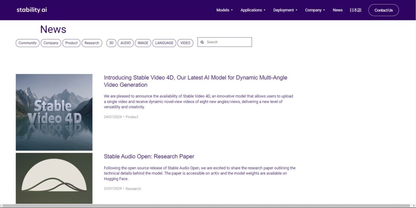This screenshot has height=208, width=416.
Task: Filter news by Community tag
Action: click(x=28, y=43)
